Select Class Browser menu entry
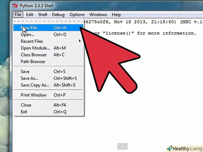This screenshot has width=203, height=152. tap(48, 55)
